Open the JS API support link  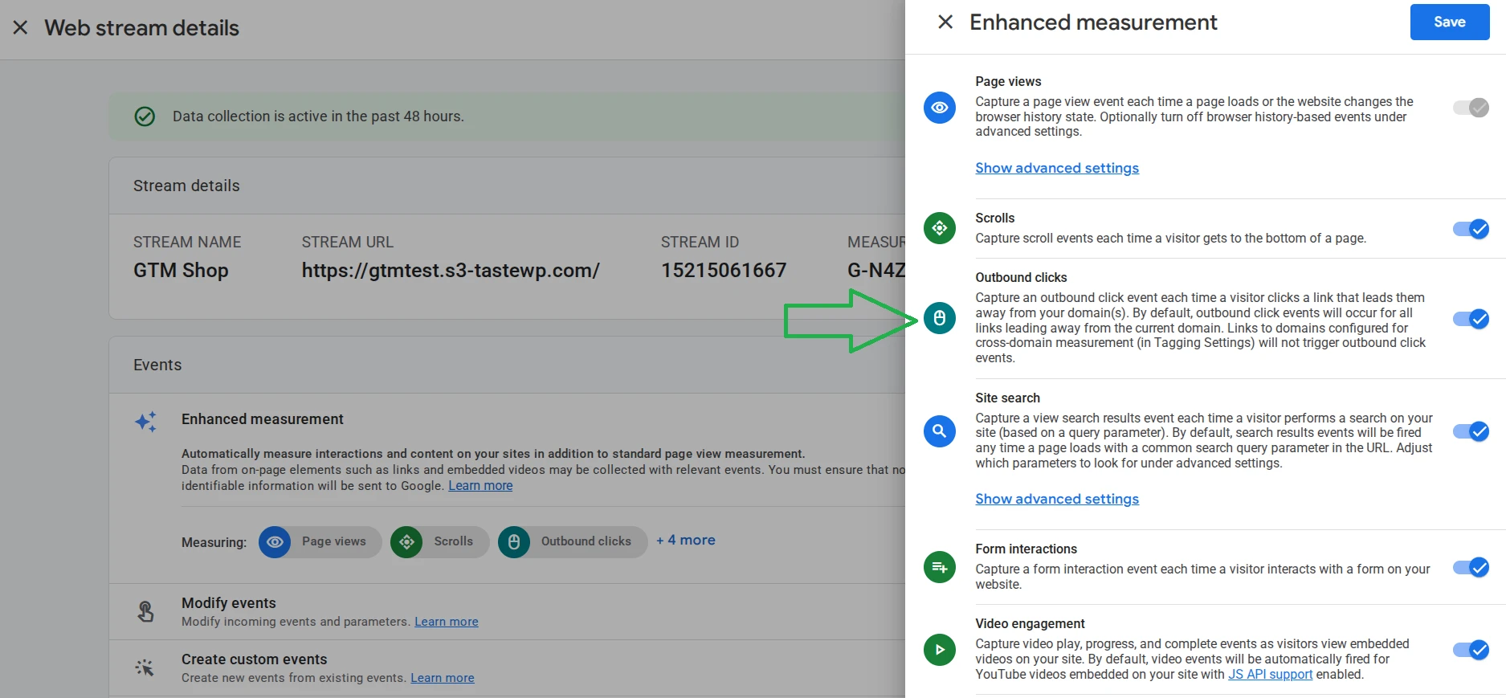click(x=1270, y=675)
